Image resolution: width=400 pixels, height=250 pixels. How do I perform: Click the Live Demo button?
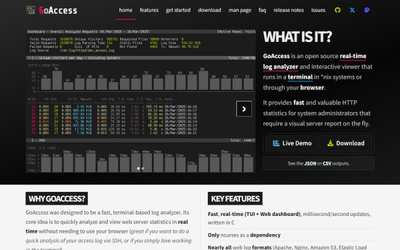tap(292, 143)
